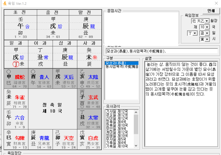Click the 天后 遷移宮 palace cell

pyautogui.click(x=65, y=79)
